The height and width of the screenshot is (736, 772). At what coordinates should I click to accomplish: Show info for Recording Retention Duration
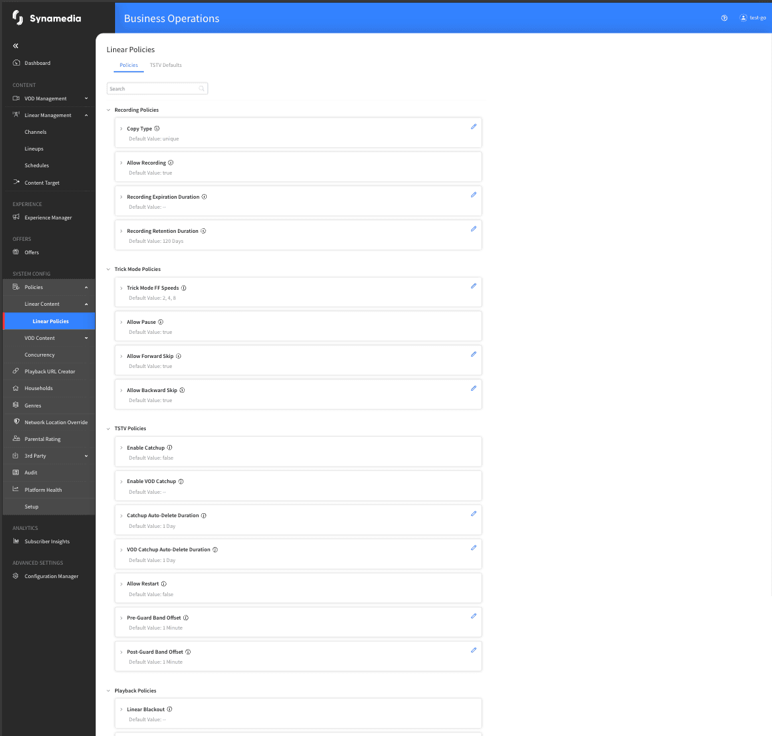tap(203, 231)
